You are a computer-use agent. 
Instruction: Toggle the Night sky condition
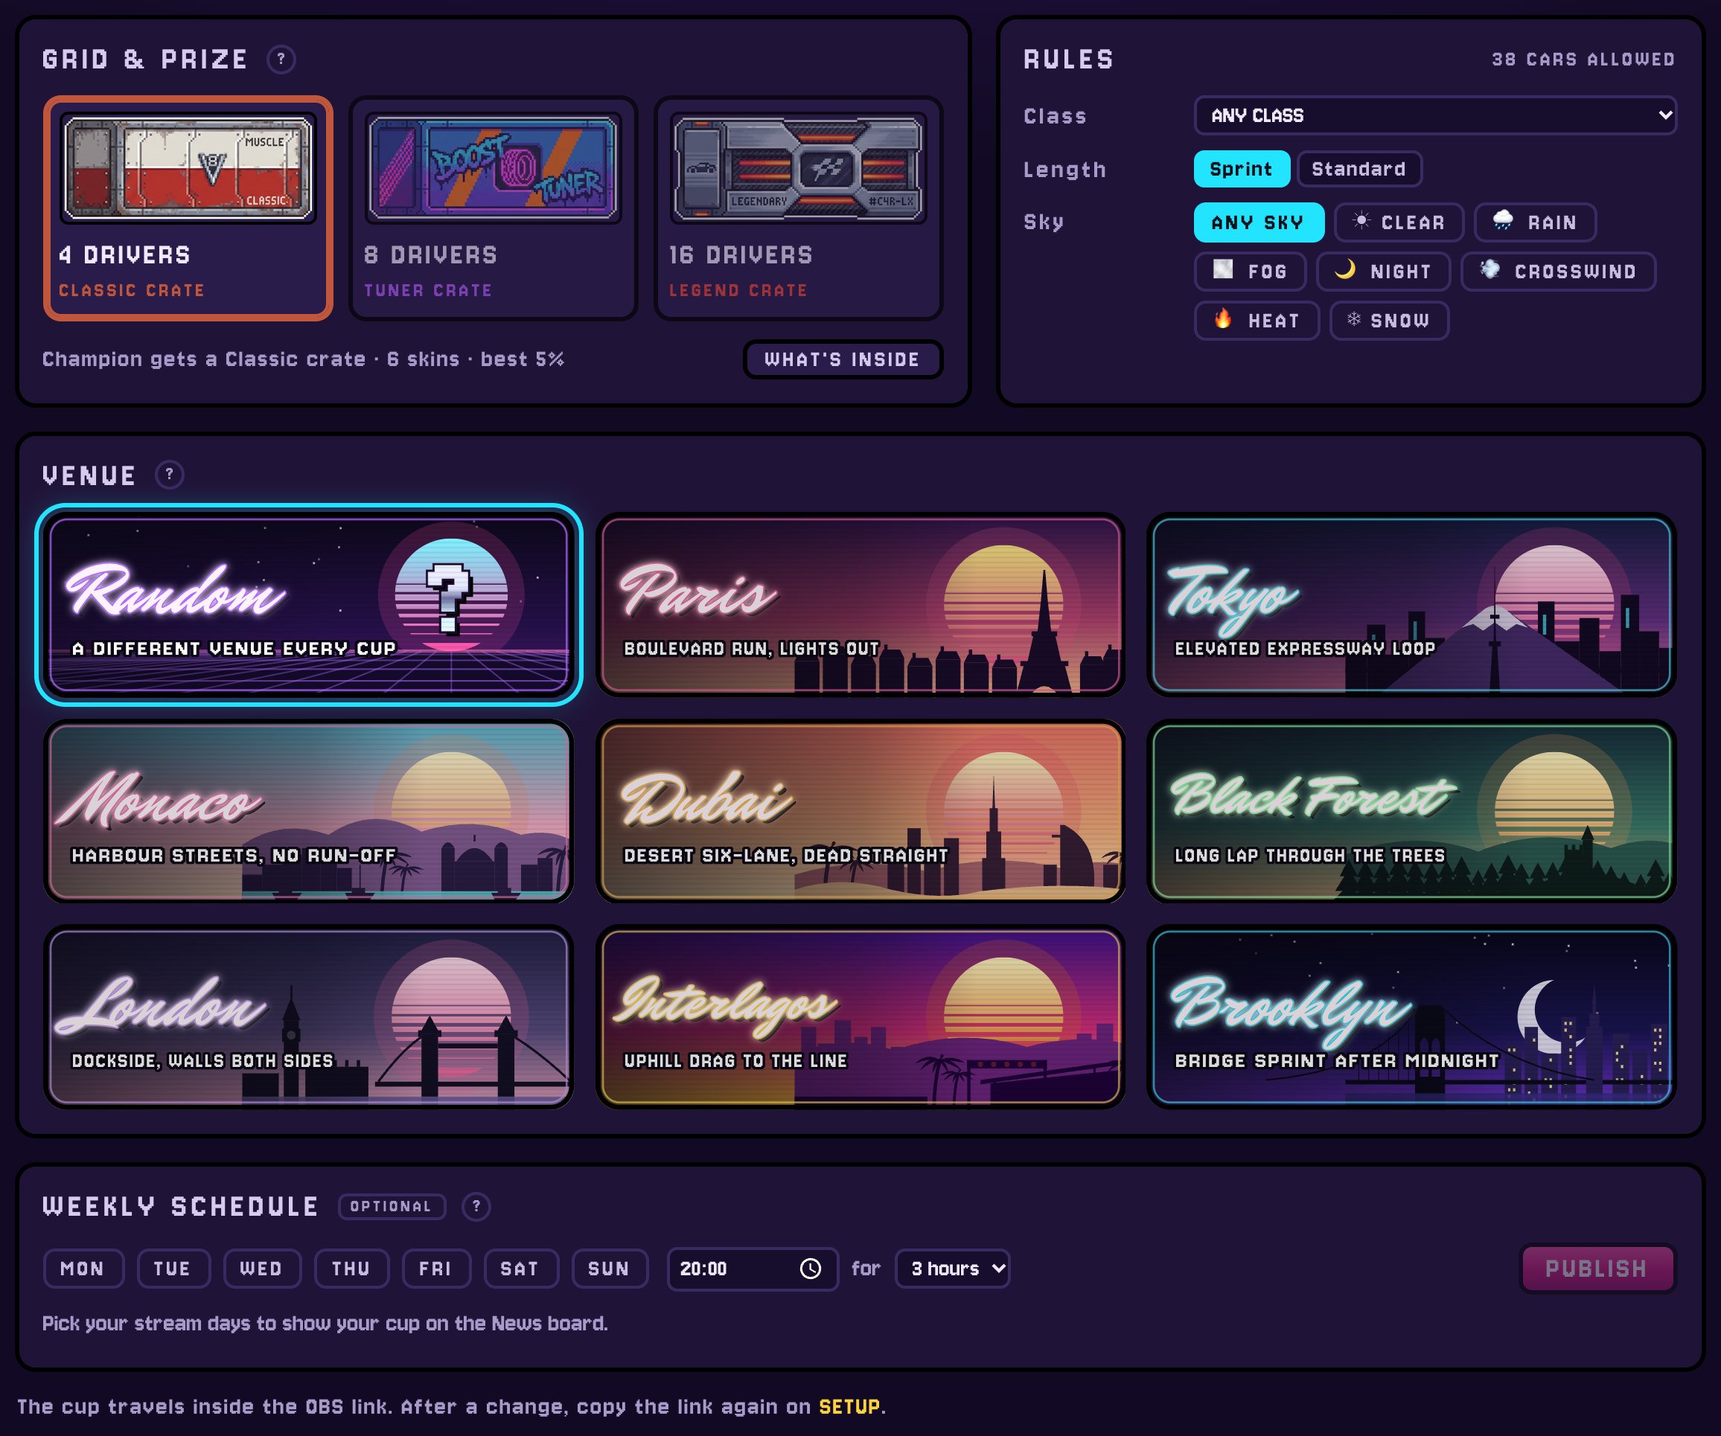(1383, 271)
